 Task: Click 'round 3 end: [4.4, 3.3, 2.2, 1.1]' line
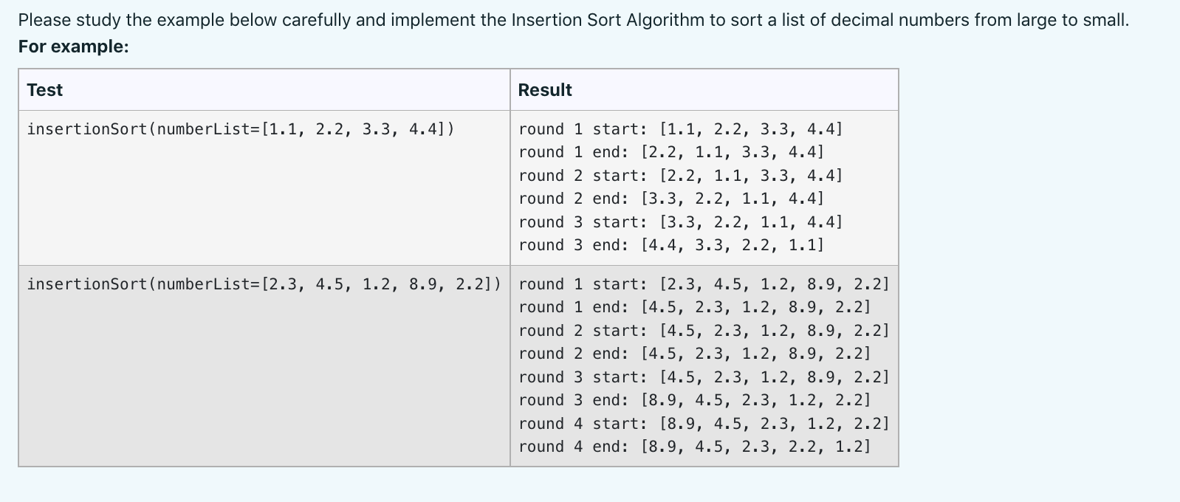pyautogui.click(x=670, y=245)
